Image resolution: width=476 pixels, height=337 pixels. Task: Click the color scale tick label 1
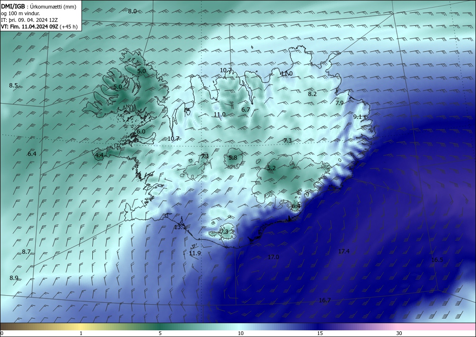point(81,334)
